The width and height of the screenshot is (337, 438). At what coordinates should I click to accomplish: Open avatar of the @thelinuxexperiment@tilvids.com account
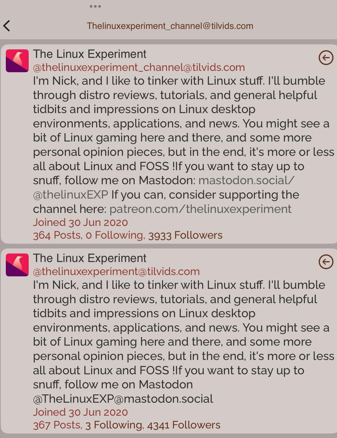17,265
